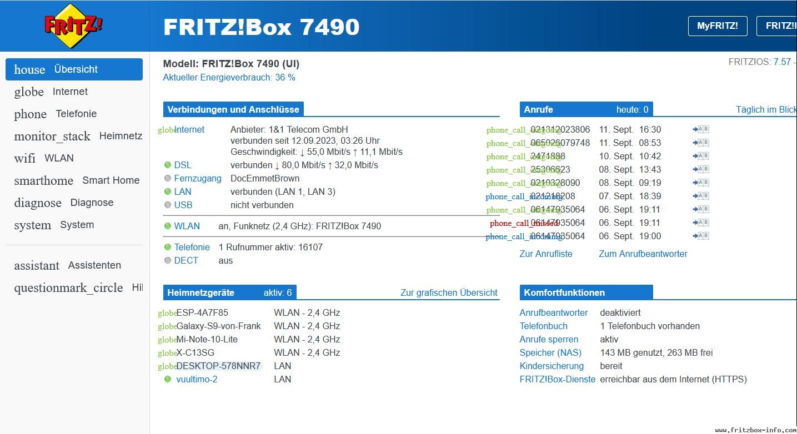Open the Heimnetz sidebar menu
797x434 pixels.
pos(121,136)
